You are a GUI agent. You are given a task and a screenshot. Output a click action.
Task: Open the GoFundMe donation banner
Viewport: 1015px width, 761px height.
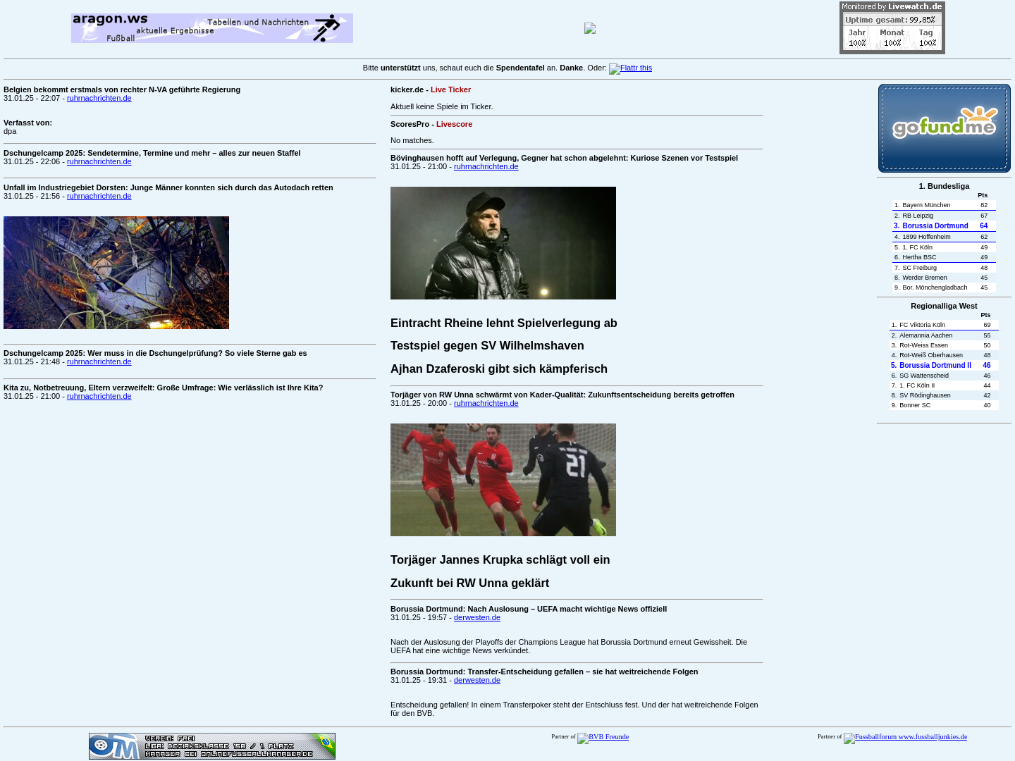pyautogui.click(x=945, y=128)
